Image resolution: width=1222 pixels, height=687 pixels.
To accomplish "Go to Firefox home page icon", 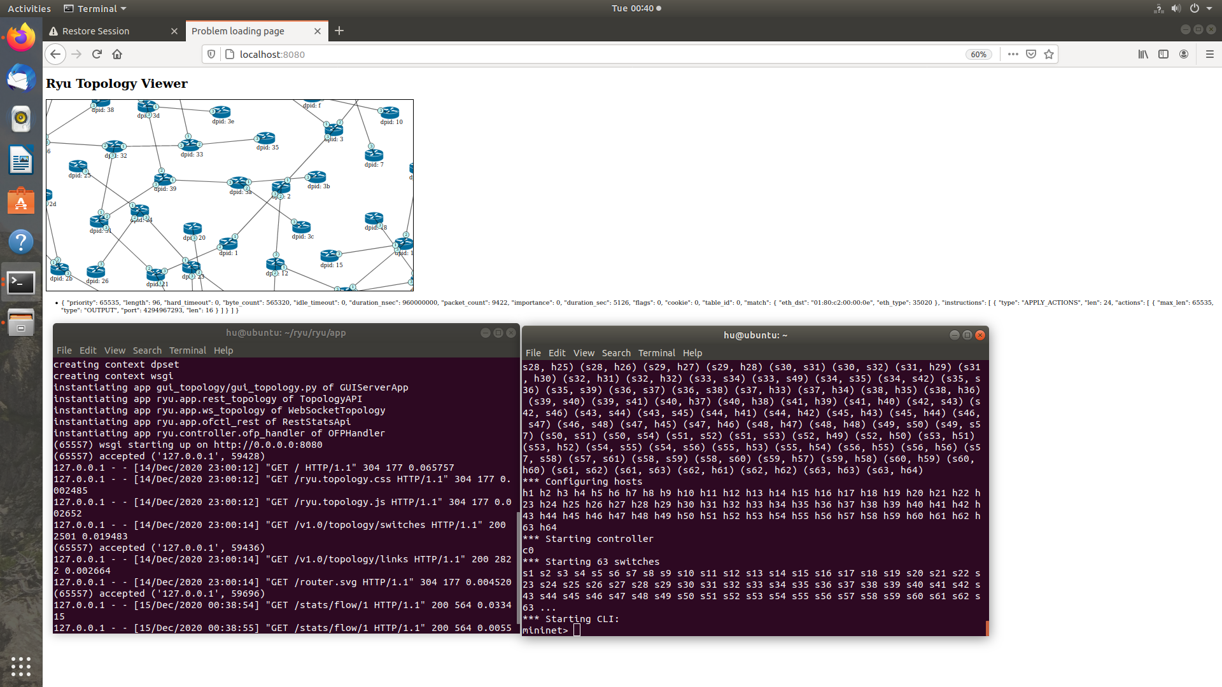I will (x=117, y=54).
